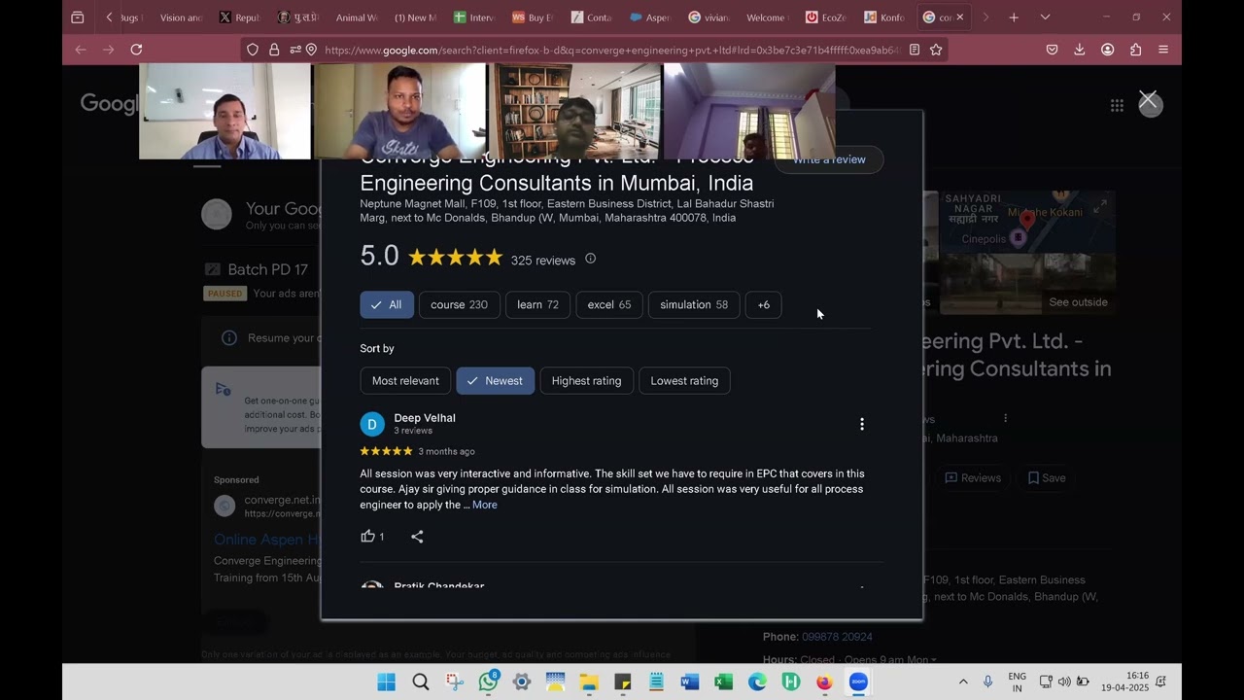
Task: Open the Firefox application menu
Action: (1163, 50)
